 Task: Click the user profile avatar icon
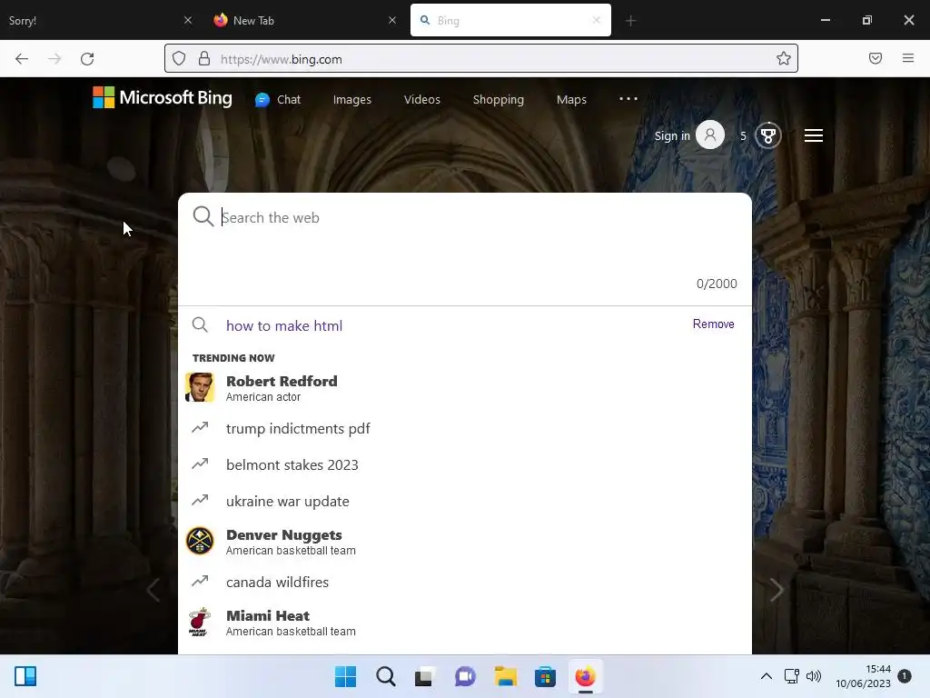point(710,135)
